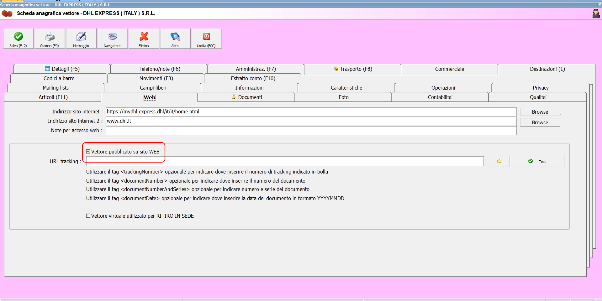Select the Trasporto (F8) tab
Viewport: 602px width, 301px height.
[x=353, y=69]
